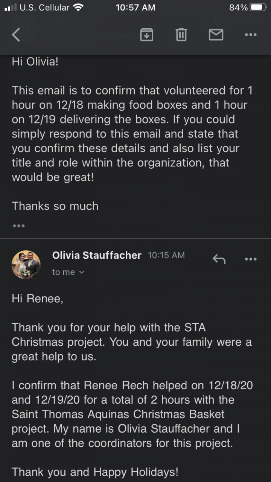The height and width of the screenshot is (482, 271).
Task: Open the top toolbar more options menu
Action: 250,35
